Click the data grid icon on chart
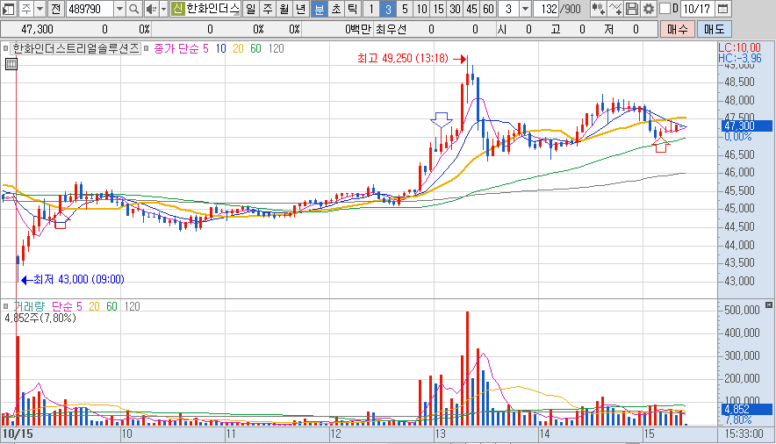 (x=11, y=64)
